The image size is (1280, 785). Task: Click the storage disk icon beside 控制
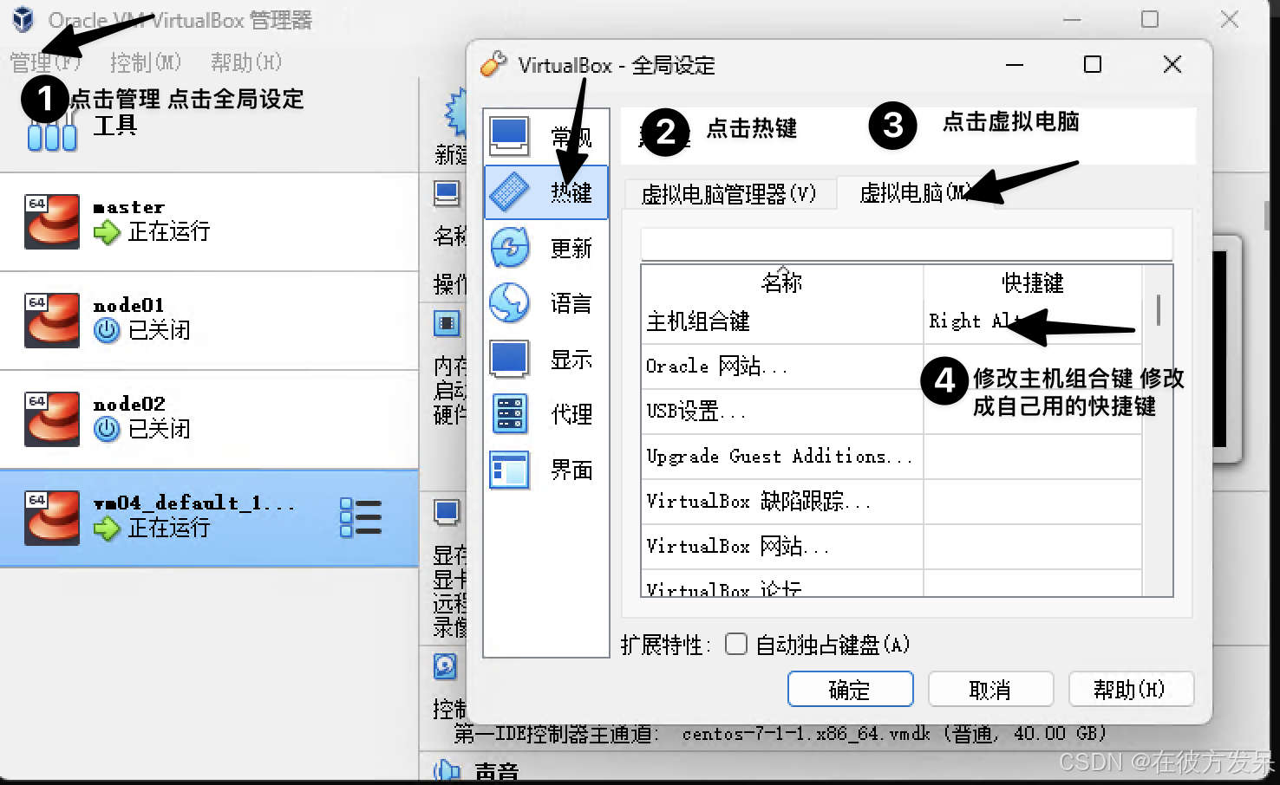point(446,666)
